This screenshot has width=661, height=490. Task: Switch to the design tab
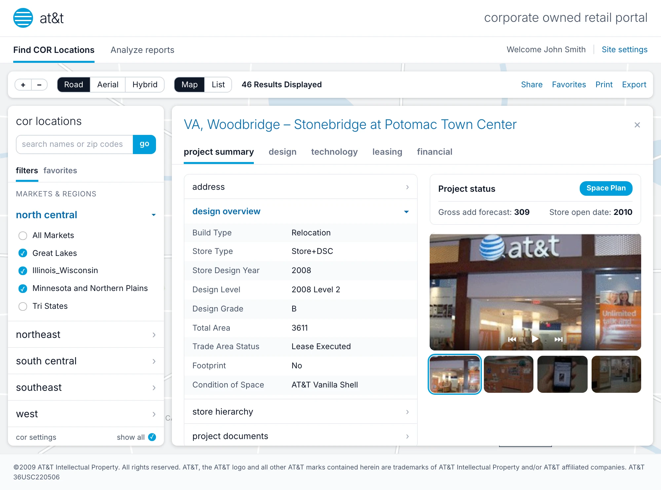point(283,152)
